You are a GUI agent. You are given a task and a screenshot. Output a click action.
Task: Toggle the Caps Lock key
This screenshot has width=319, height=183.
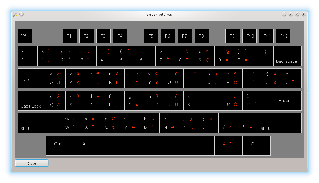[x=32, y=101]
